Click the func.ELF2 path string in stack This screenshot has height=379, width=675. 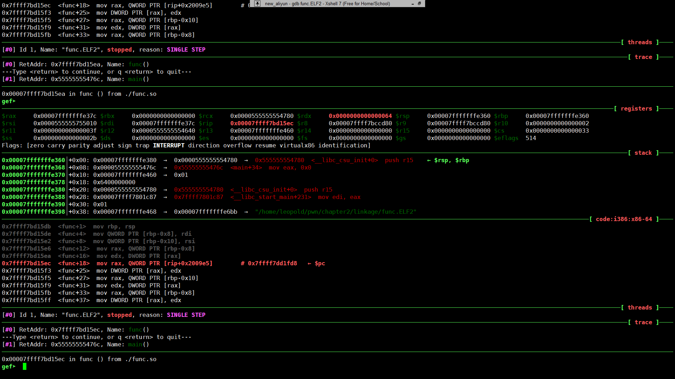pos(336,212)
